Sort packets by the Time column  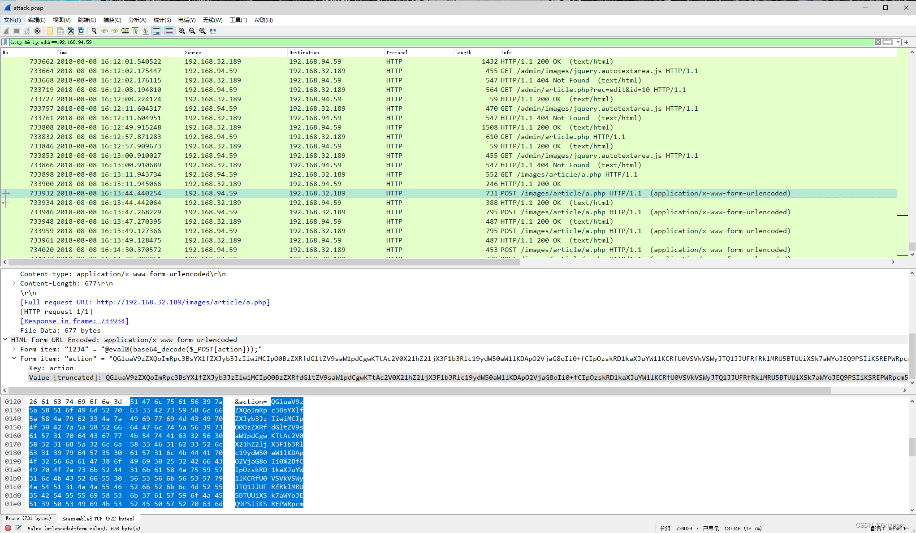pyautogui.click(x=119, y=52)
